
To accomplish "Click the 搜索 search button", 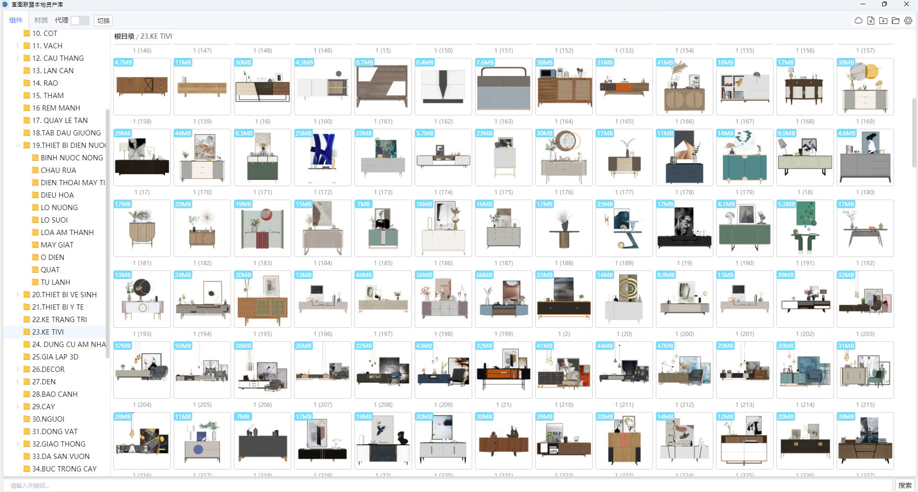I will [905, 485].
